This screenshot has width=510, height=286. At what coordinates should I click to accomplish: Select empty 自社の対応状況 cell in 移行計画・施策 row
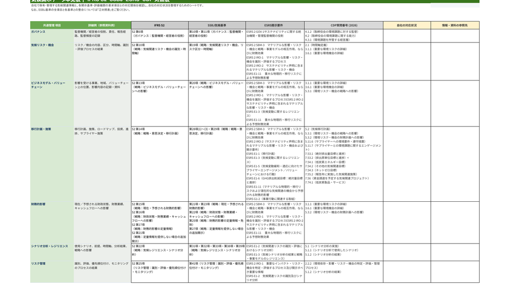pos(407,164)
